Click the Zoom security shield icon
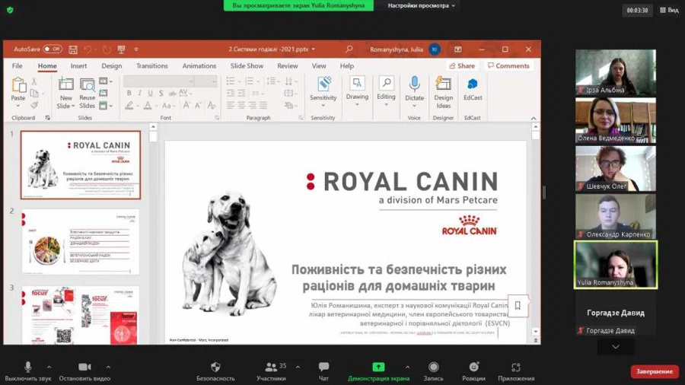The image size is (685, 385). coord(215,367)
